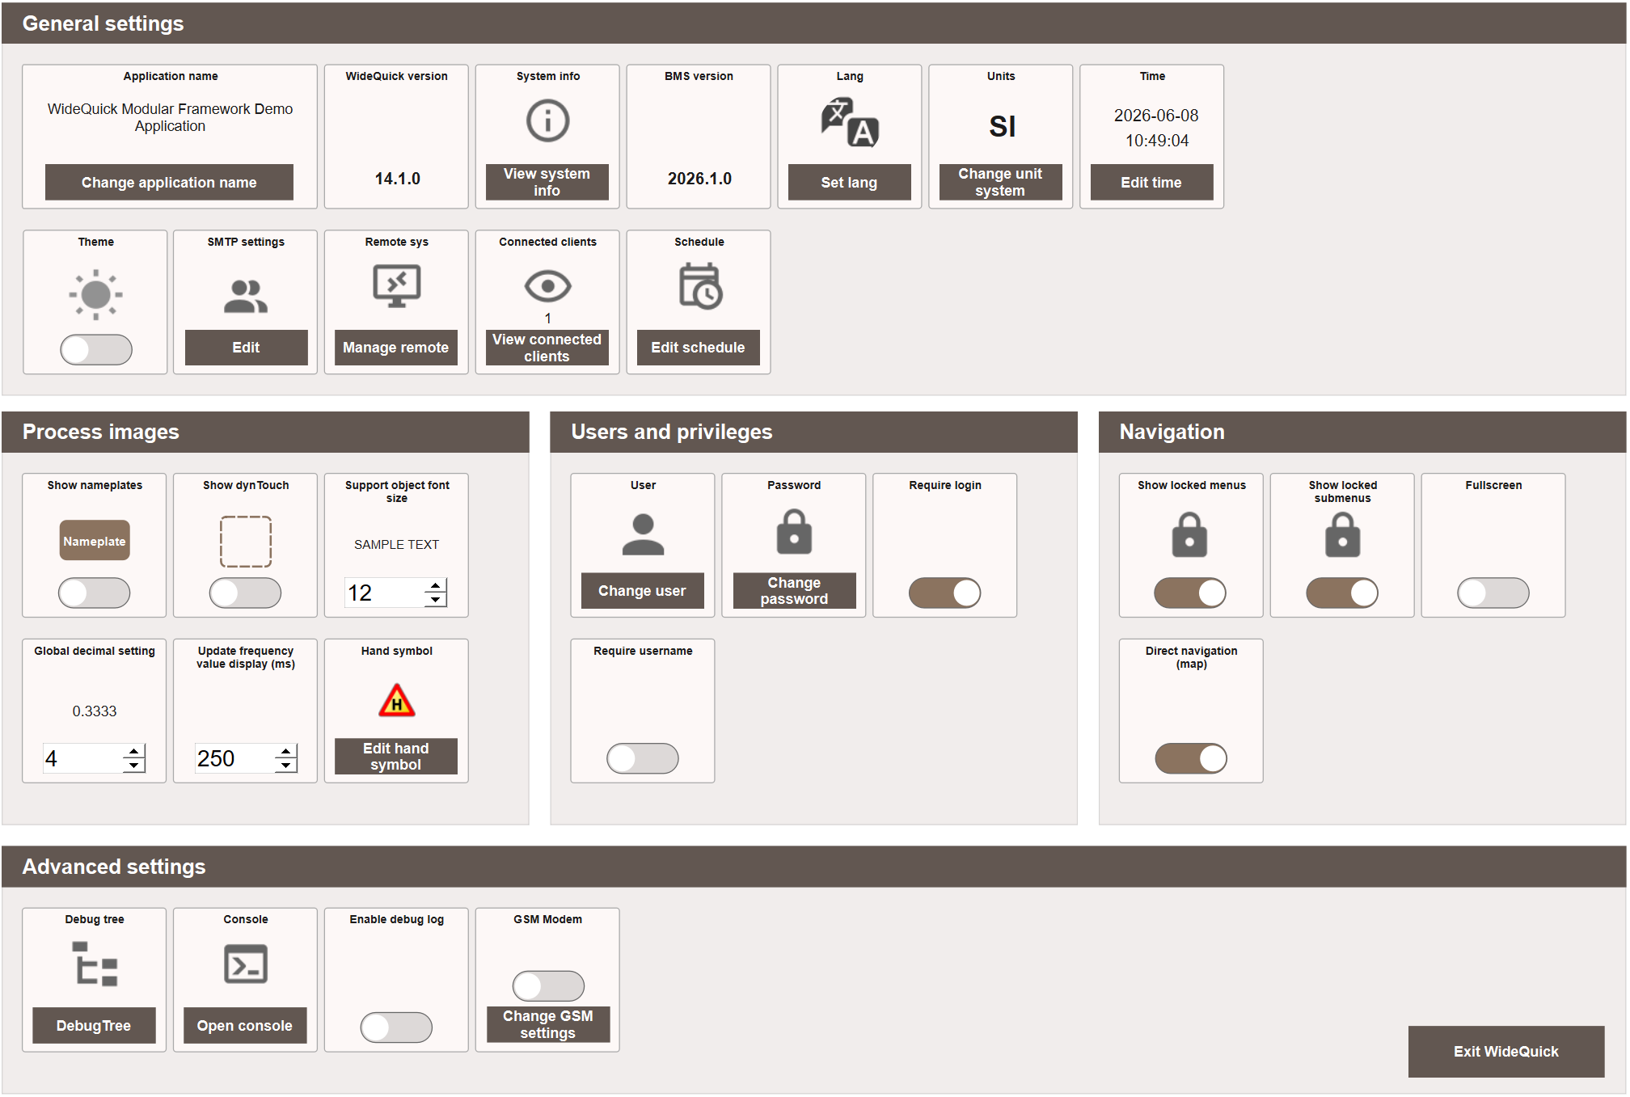This screenshot has width=1630, height=1097.
Task: Click the Show locked menus padlock icon
Action: (1189, 534)
